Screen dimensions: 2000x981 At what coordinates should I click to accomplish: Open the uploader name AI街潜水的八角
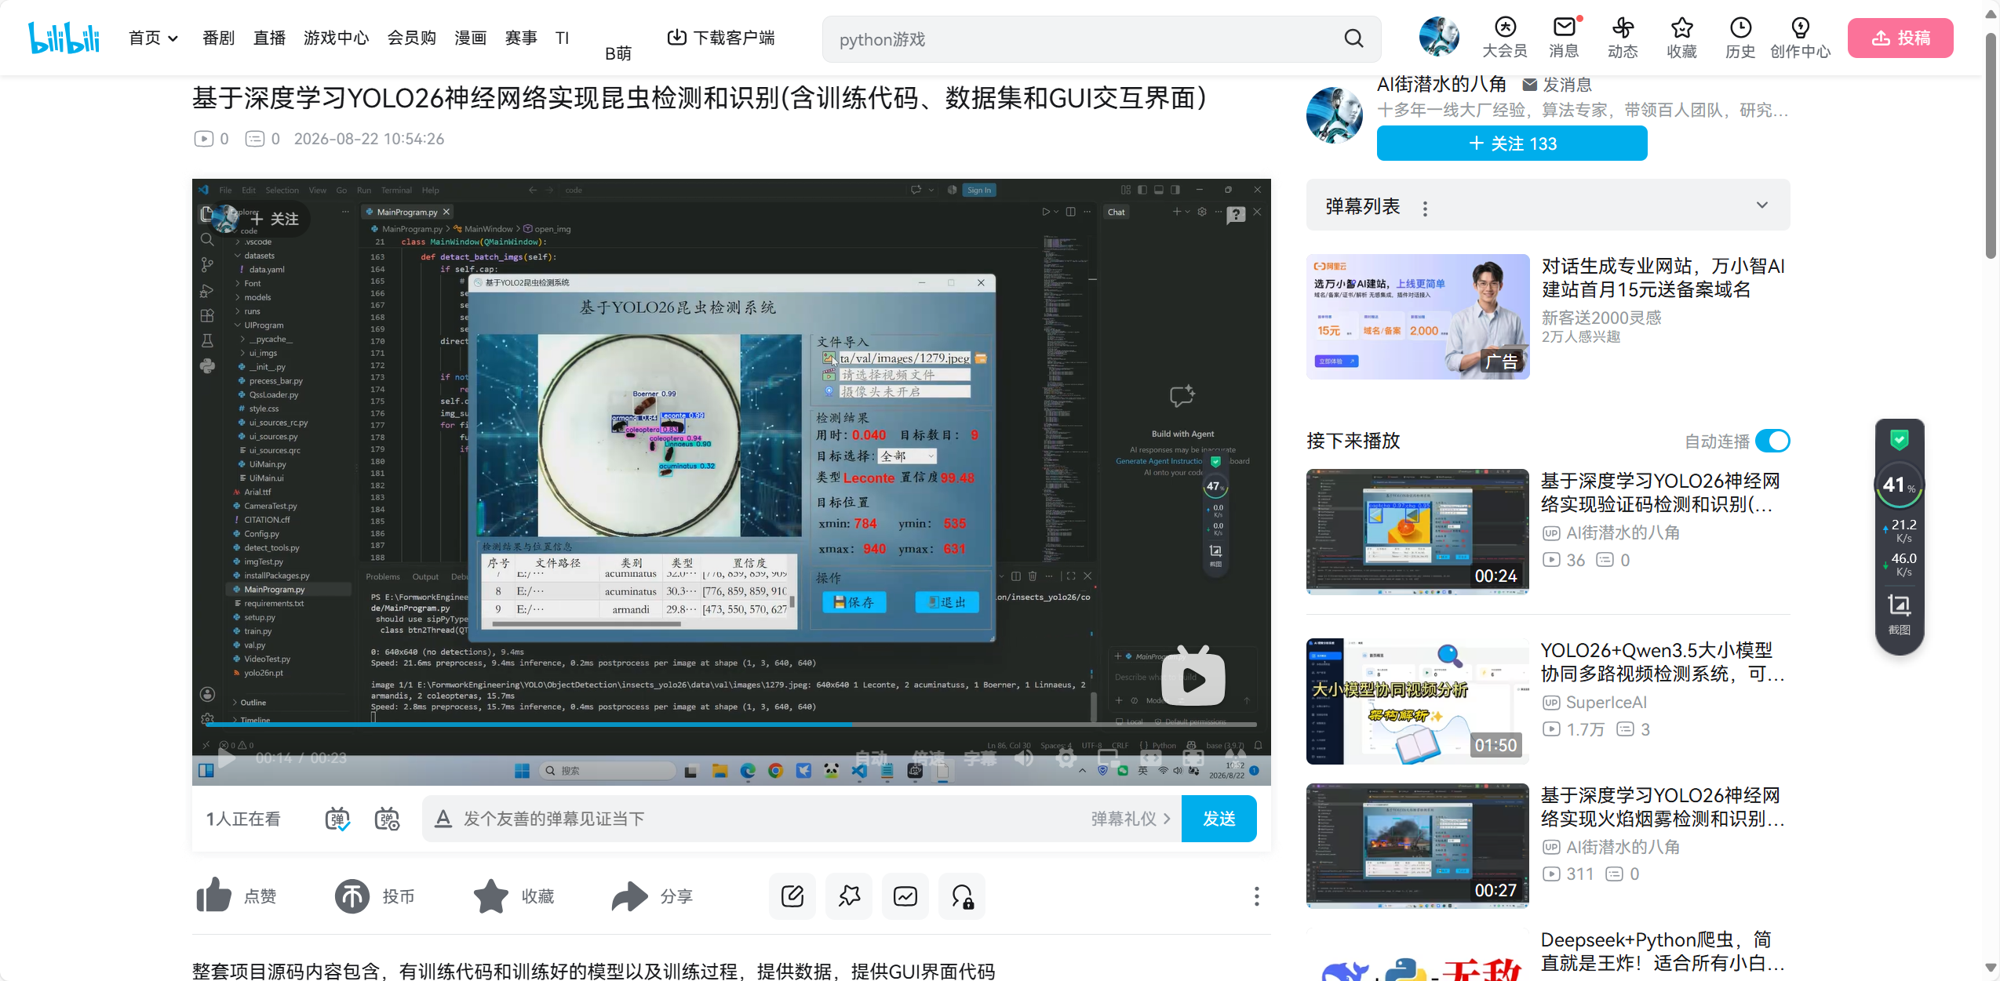click(x=1441, y=84)
